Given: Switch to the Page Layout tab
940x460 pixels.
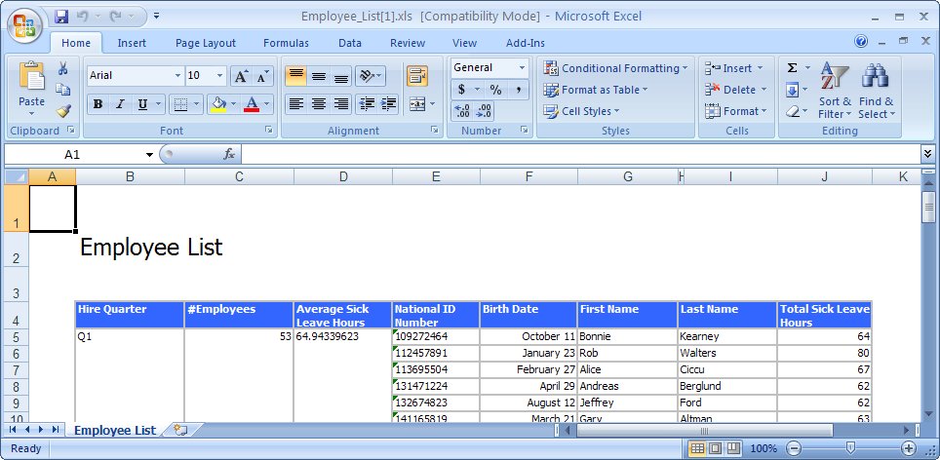Looking at the screenshot, I should [x=205, y=43].
